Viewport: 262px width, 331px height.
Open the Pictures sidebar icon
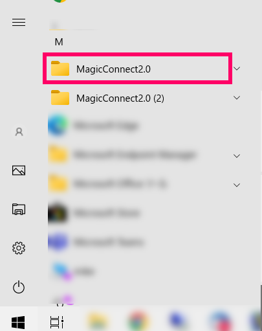pyautogui.click(x=19, y=170)
